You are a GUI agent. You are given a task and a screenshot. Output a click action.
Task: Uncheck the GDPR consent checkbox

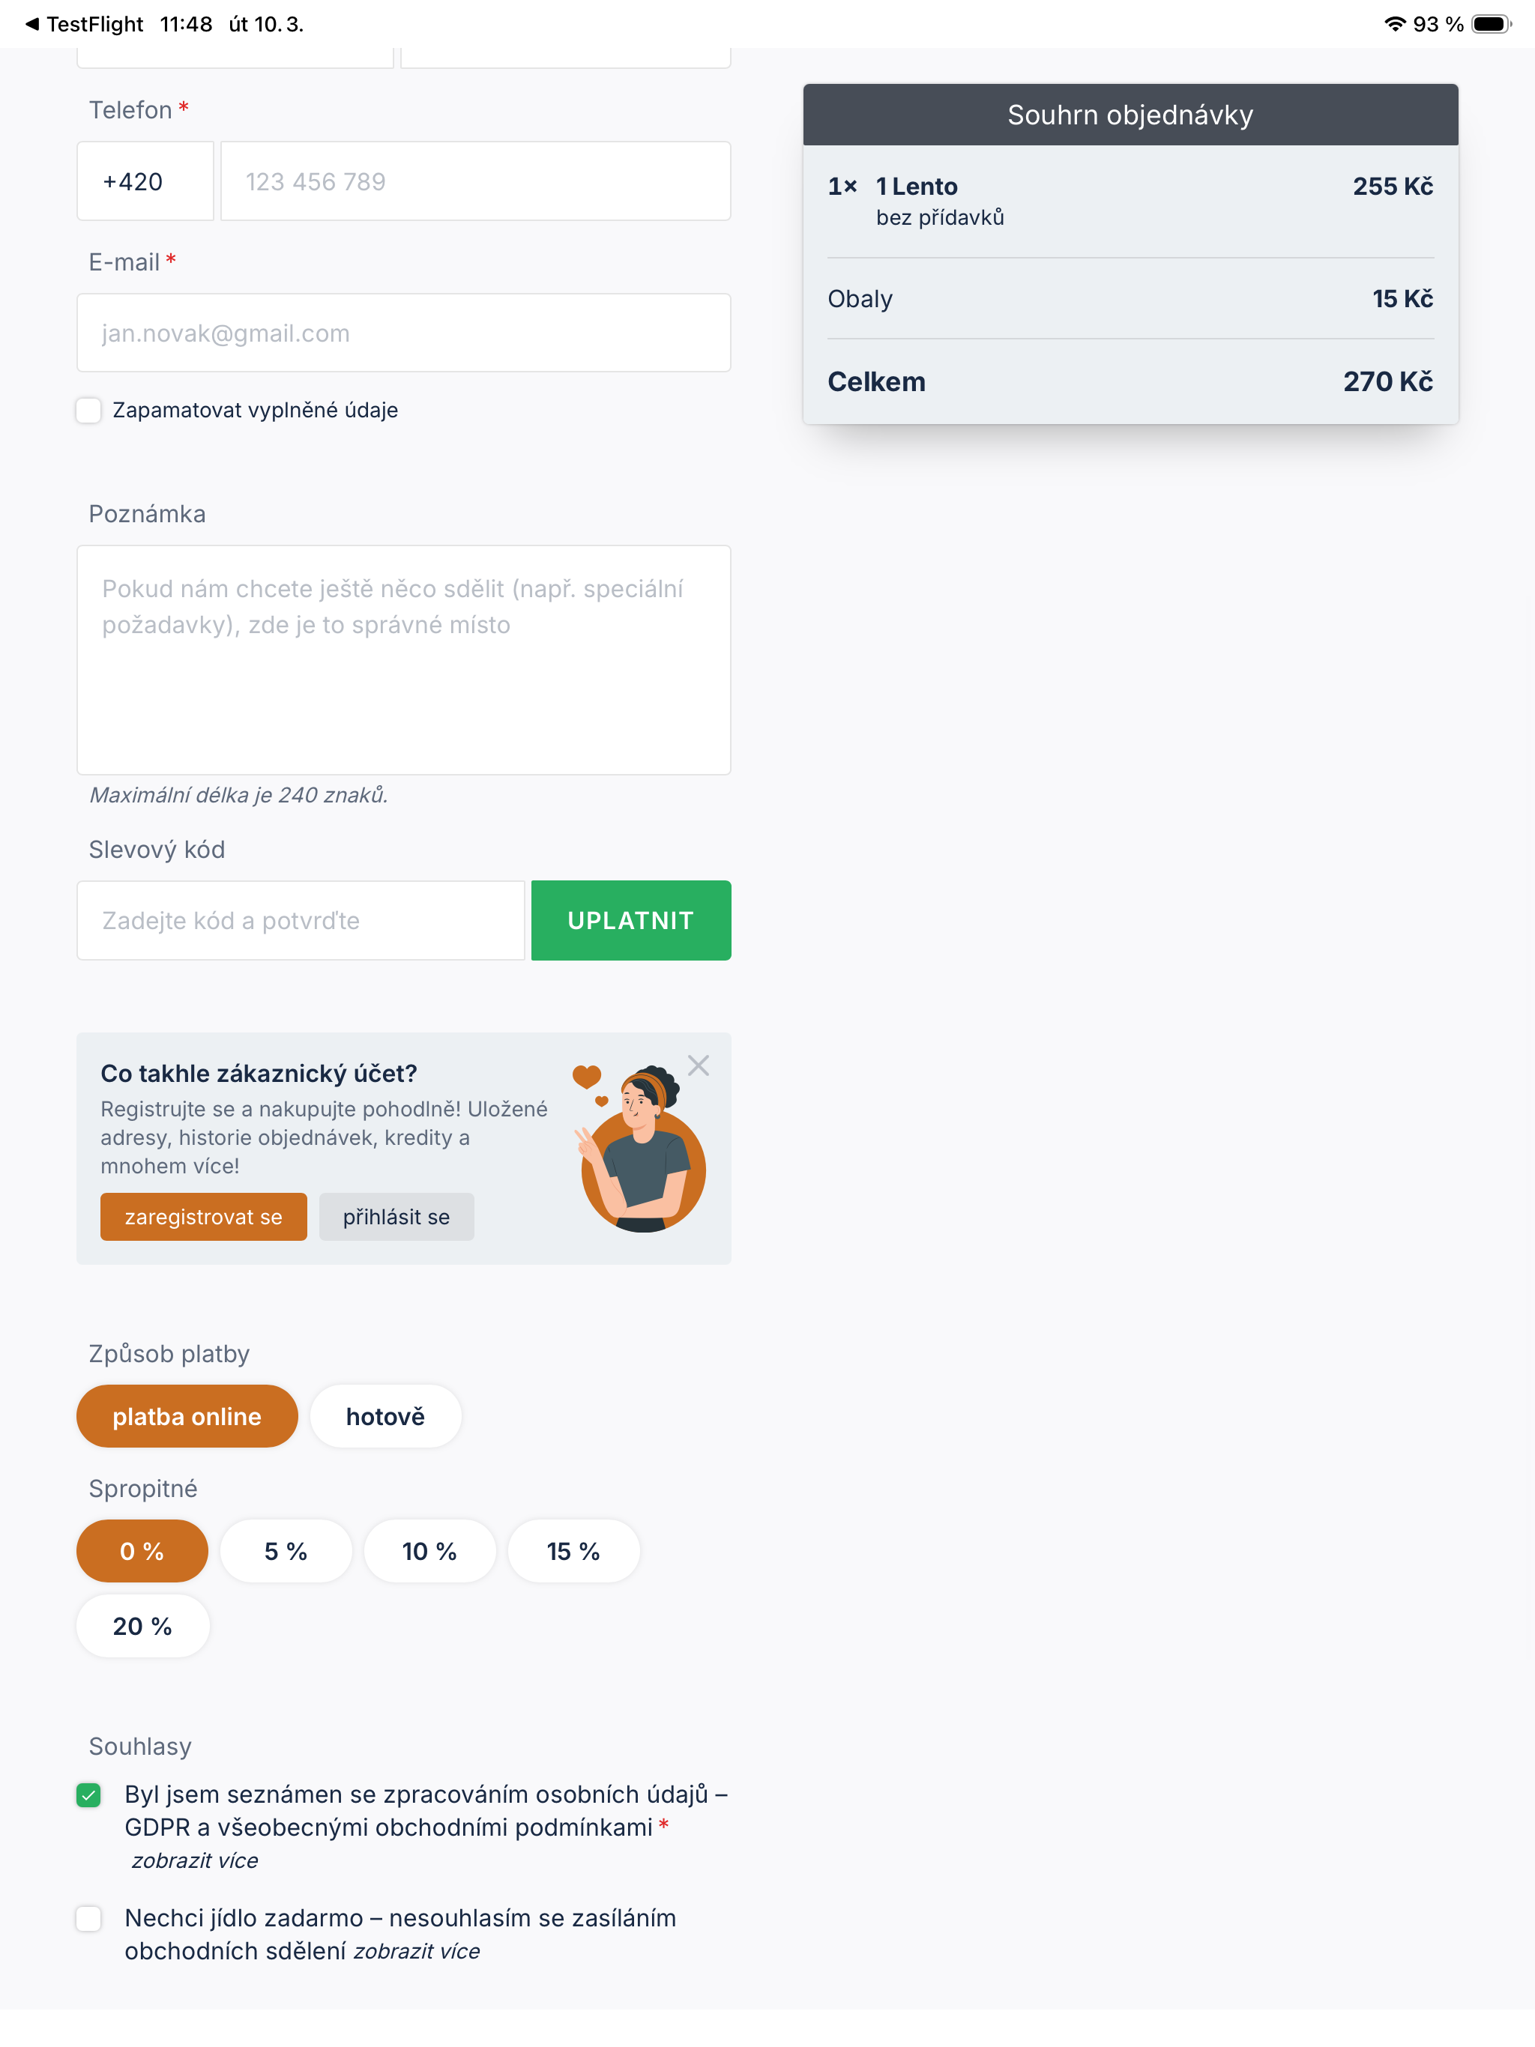pyautogui.click(x=89, y=1794)
